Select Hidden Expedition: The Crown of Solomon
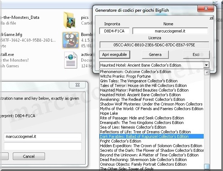The width and height of the screenshot is (223, 171). tap(151, 146)
